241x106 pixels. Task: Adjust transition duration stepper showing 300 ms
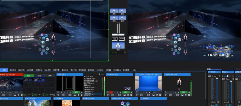tap(125, 52)
